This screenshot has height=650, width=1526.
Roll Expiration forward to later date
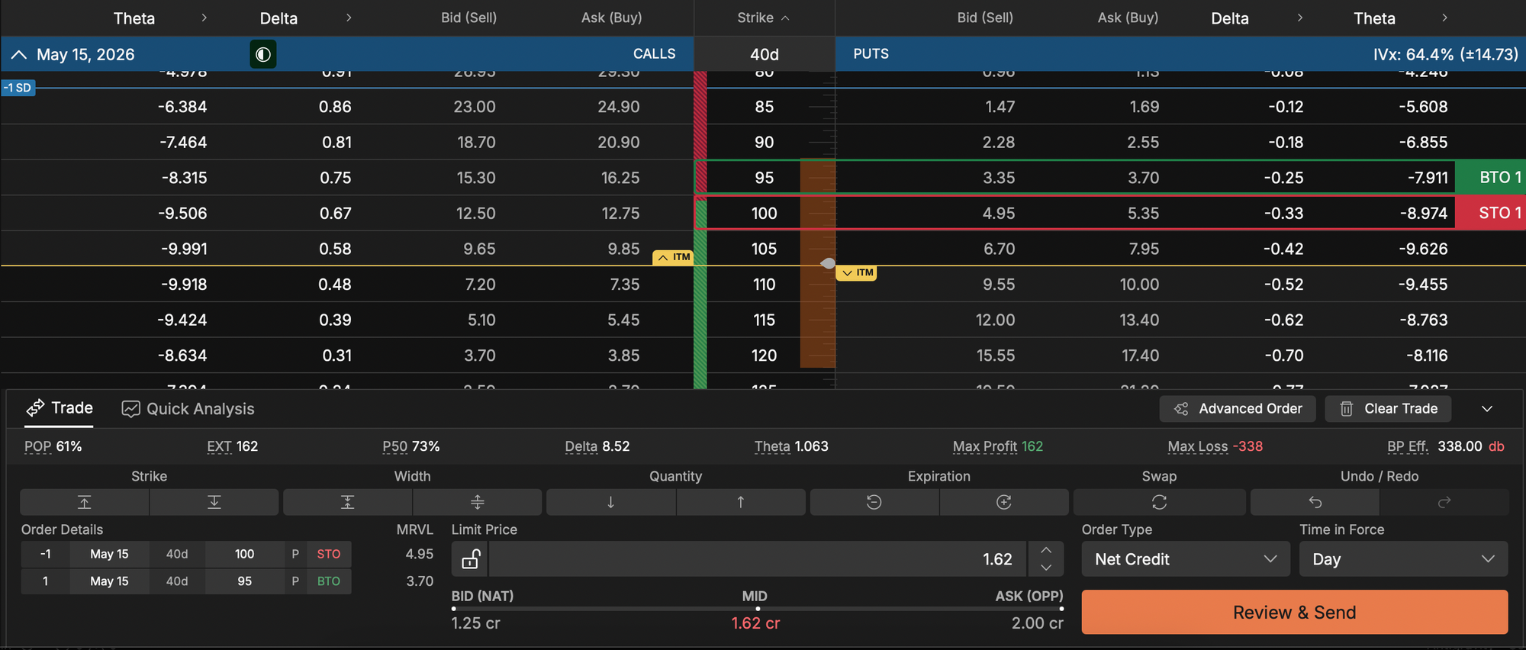tap(1003, 502)
